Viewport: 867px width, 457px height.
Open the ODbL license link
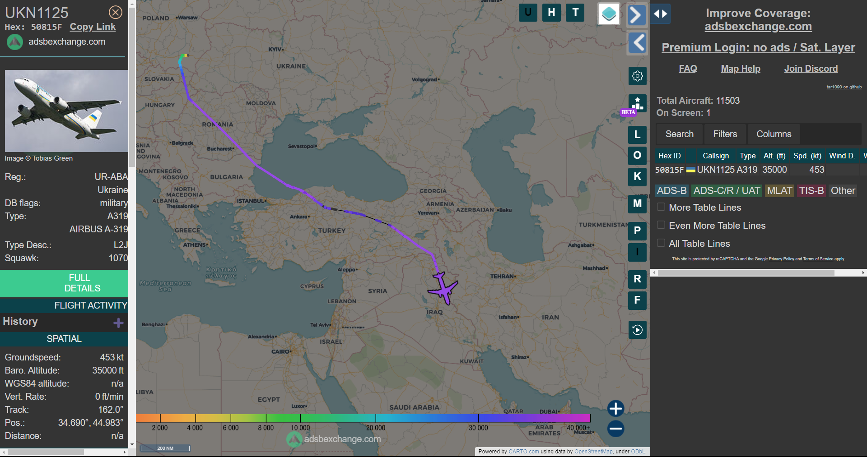click(x=638, y=452)
